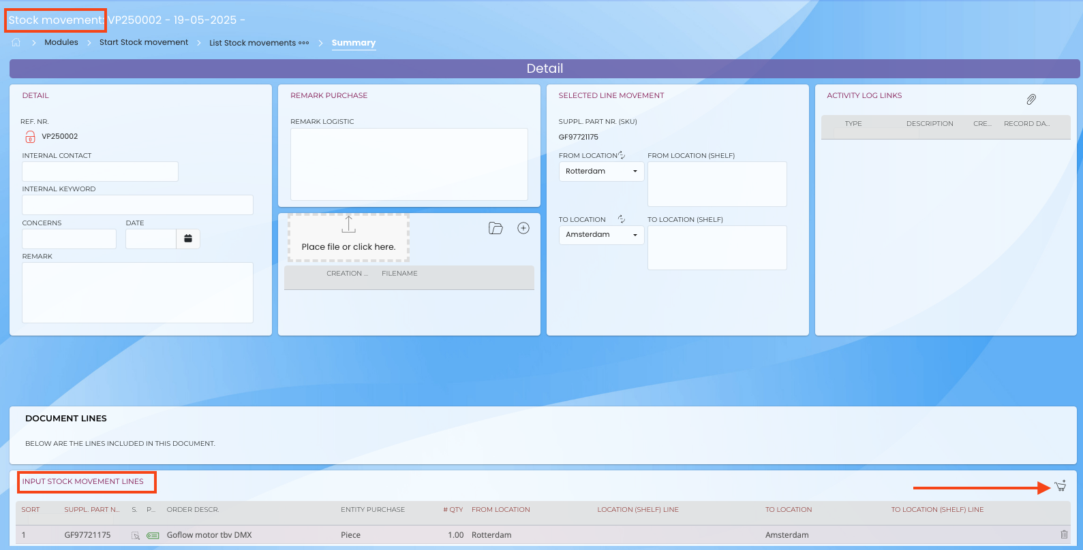Click 'Goflow motor tbv DMX' description
Viewport: 1083px width, 550px height.
click(209, 535)
